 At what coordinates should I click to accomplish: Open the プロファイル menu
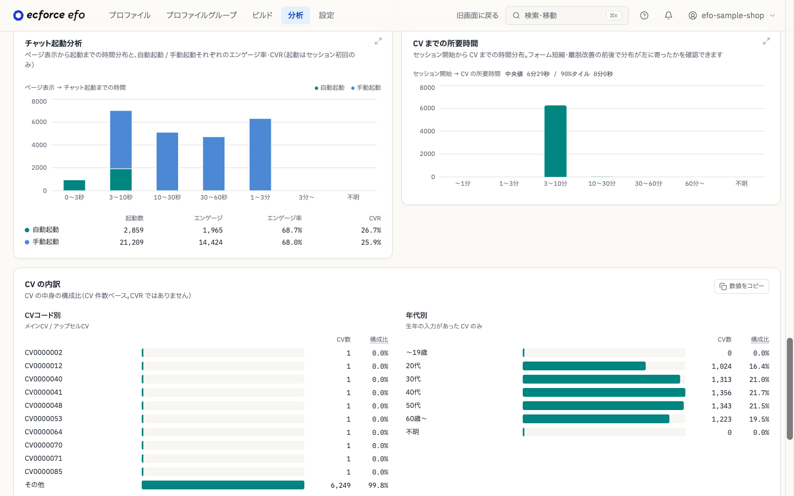click(x=130, y=15)
